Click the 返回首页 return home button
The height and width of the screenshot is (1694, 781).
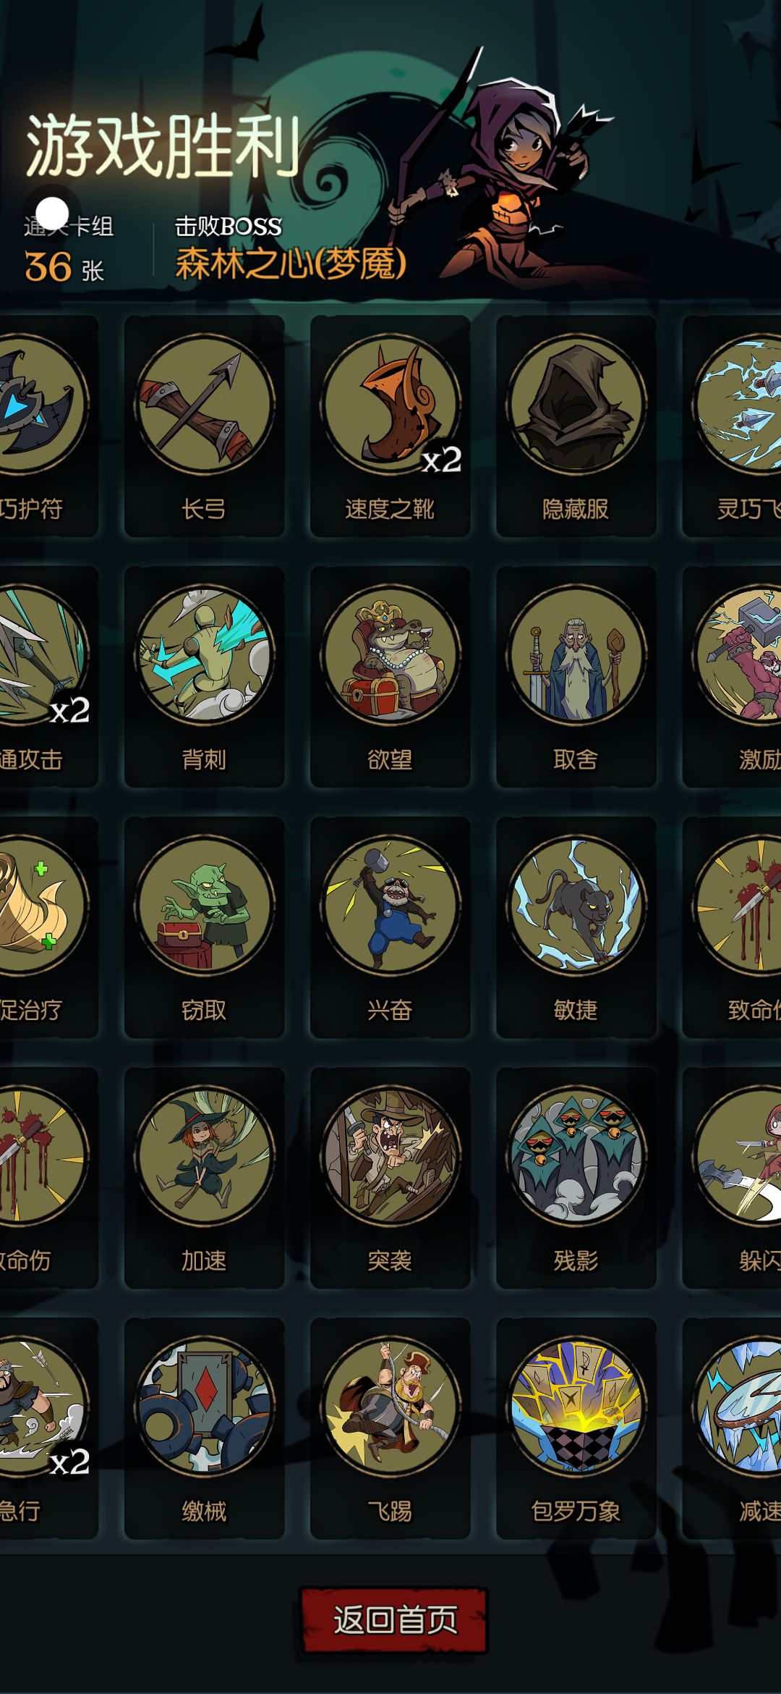[x=394, y=1620]
